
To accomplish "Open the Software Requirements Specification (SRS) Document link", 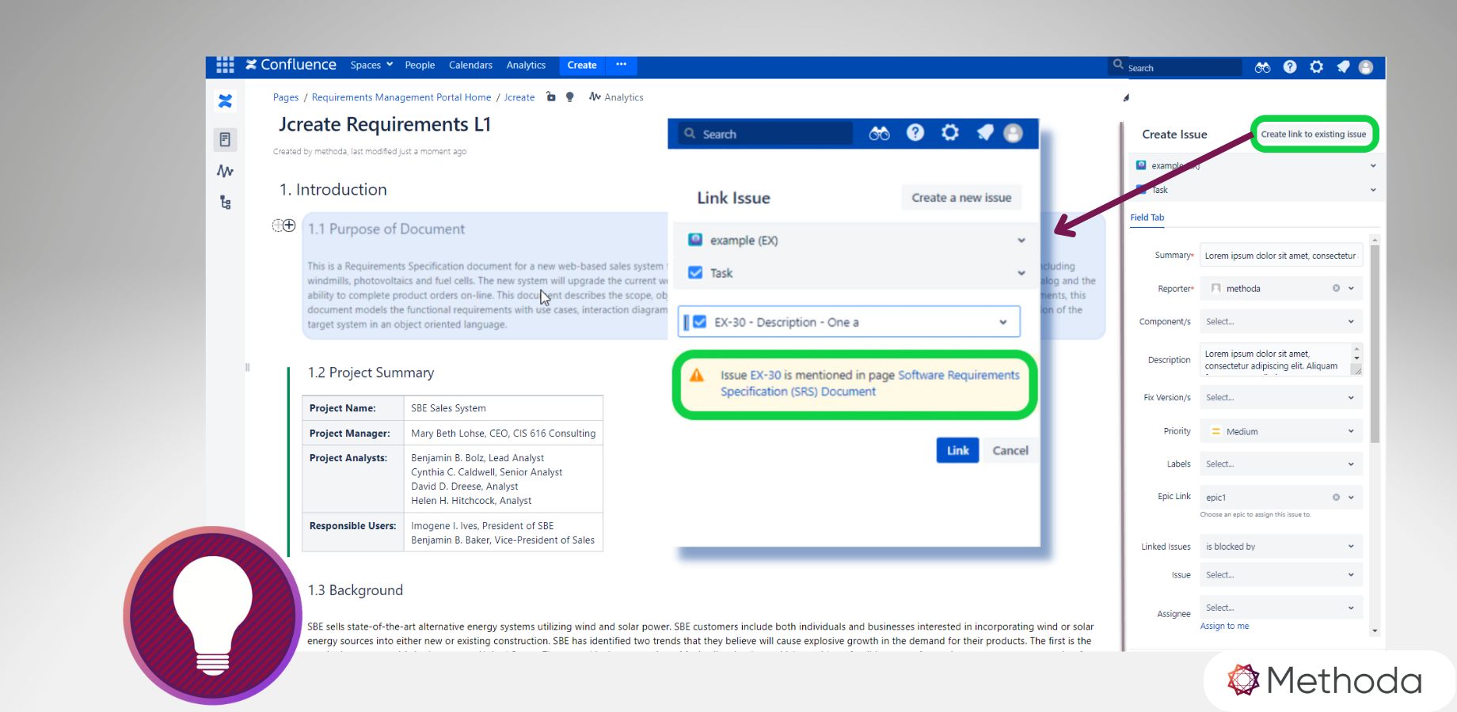I will pos(870,383).
